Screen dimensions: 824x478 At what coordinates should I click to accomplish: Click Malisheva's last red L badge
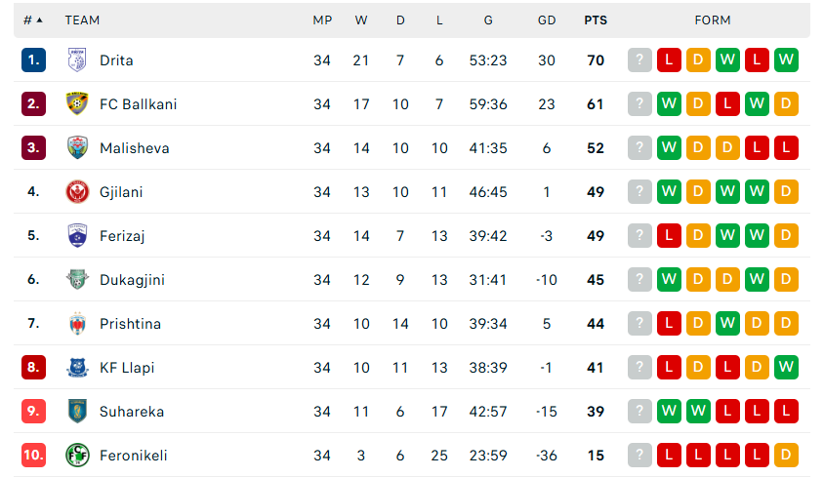pos(786,147)
